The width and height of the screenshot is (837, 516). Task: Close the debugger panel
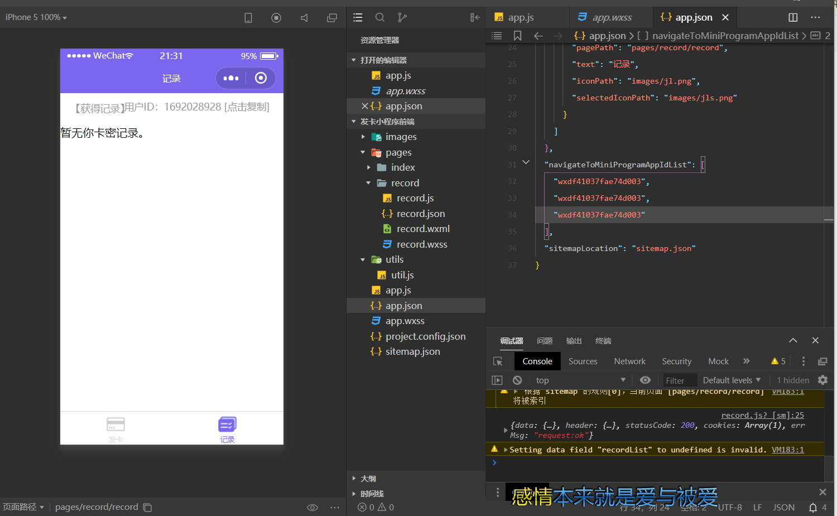pyautogui.click(x=815, y=340)
